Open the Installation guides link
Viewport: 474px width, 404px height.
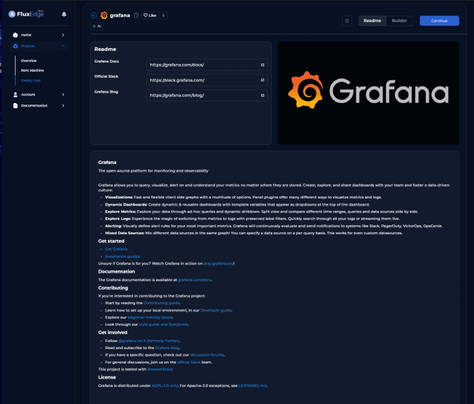[x=123, y=256]
